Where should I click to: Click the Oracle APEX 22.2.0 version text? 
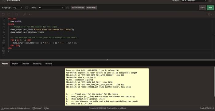pyautogui.click(x=207, y=108)
